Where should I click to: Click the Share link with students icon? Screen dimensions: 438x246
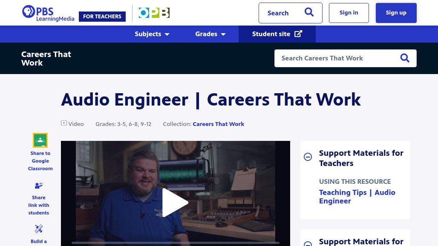coord(39,186)
